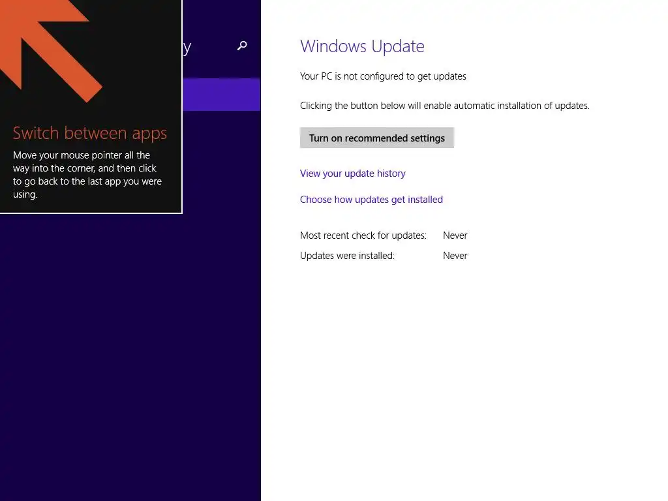Click the 'Clicking the button below' description
Screen dimensions: 668x501
tap(444, 106)
